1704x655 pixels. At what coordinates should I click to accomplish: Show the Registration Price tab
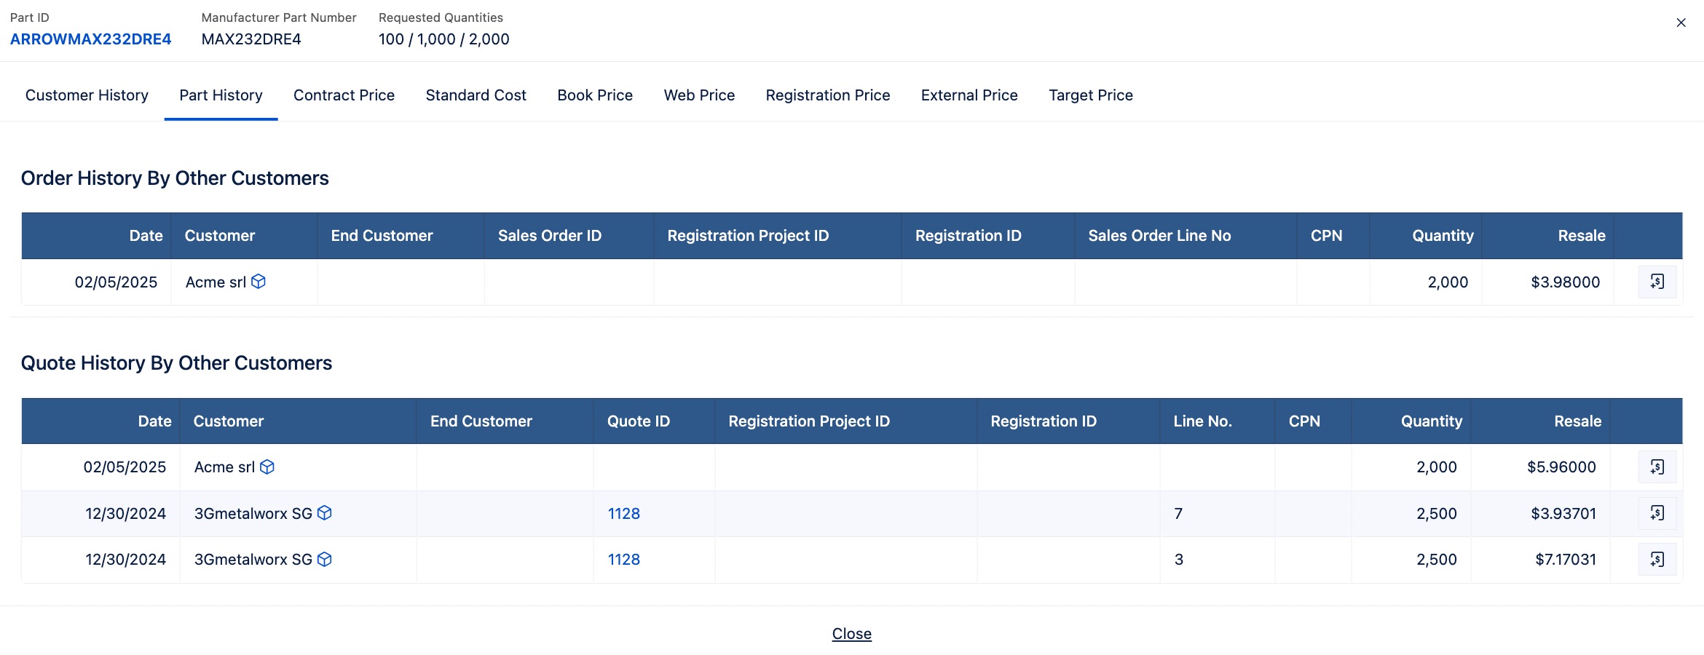pos(828,95)
